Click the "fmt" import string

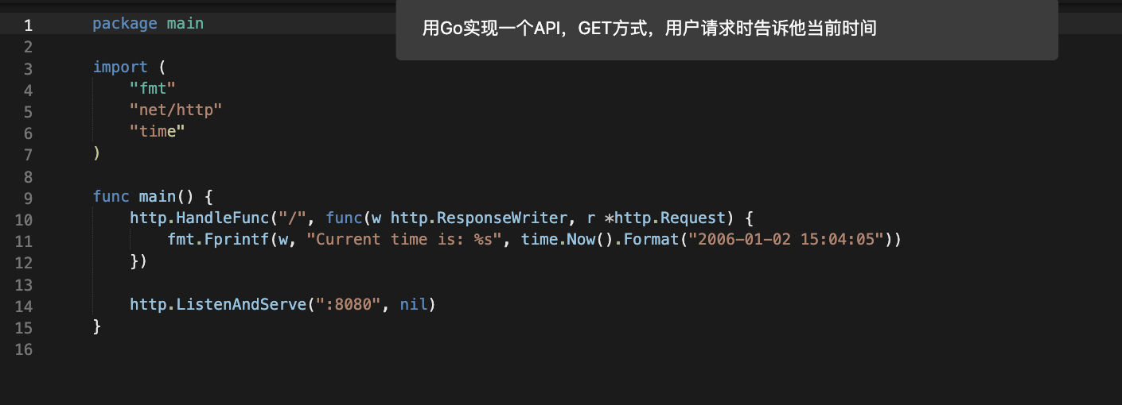coord(152,88)
